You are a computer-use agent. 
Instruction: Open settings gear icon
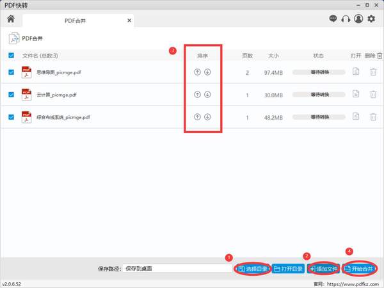(x=371, y=19)
